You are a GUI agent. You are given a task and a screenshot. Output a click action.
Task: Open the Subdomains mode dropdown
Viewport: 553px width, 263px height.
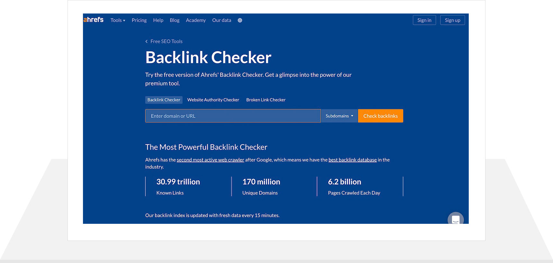coord(339,116)
